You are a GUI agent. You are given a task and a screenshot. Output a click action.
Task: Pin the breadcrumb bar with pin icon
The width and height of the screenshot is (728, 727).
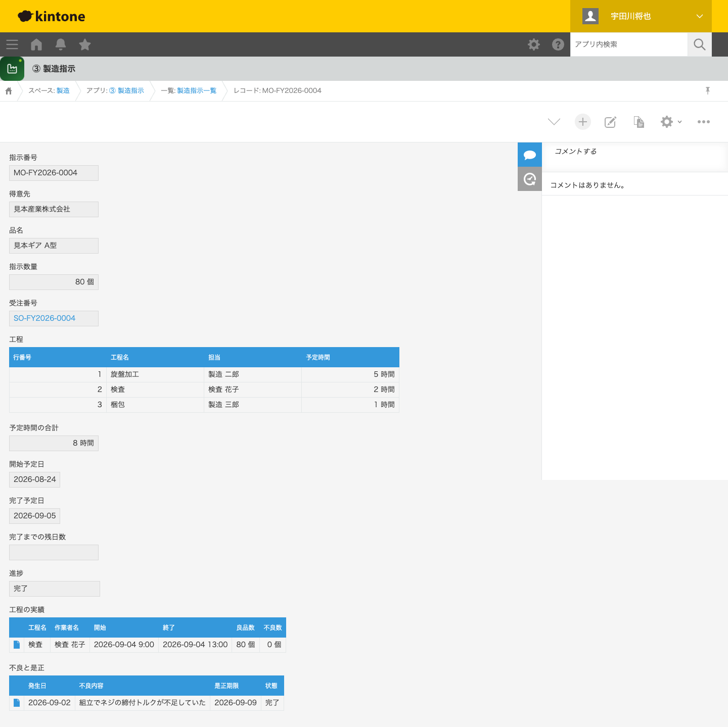click(708, 90)
